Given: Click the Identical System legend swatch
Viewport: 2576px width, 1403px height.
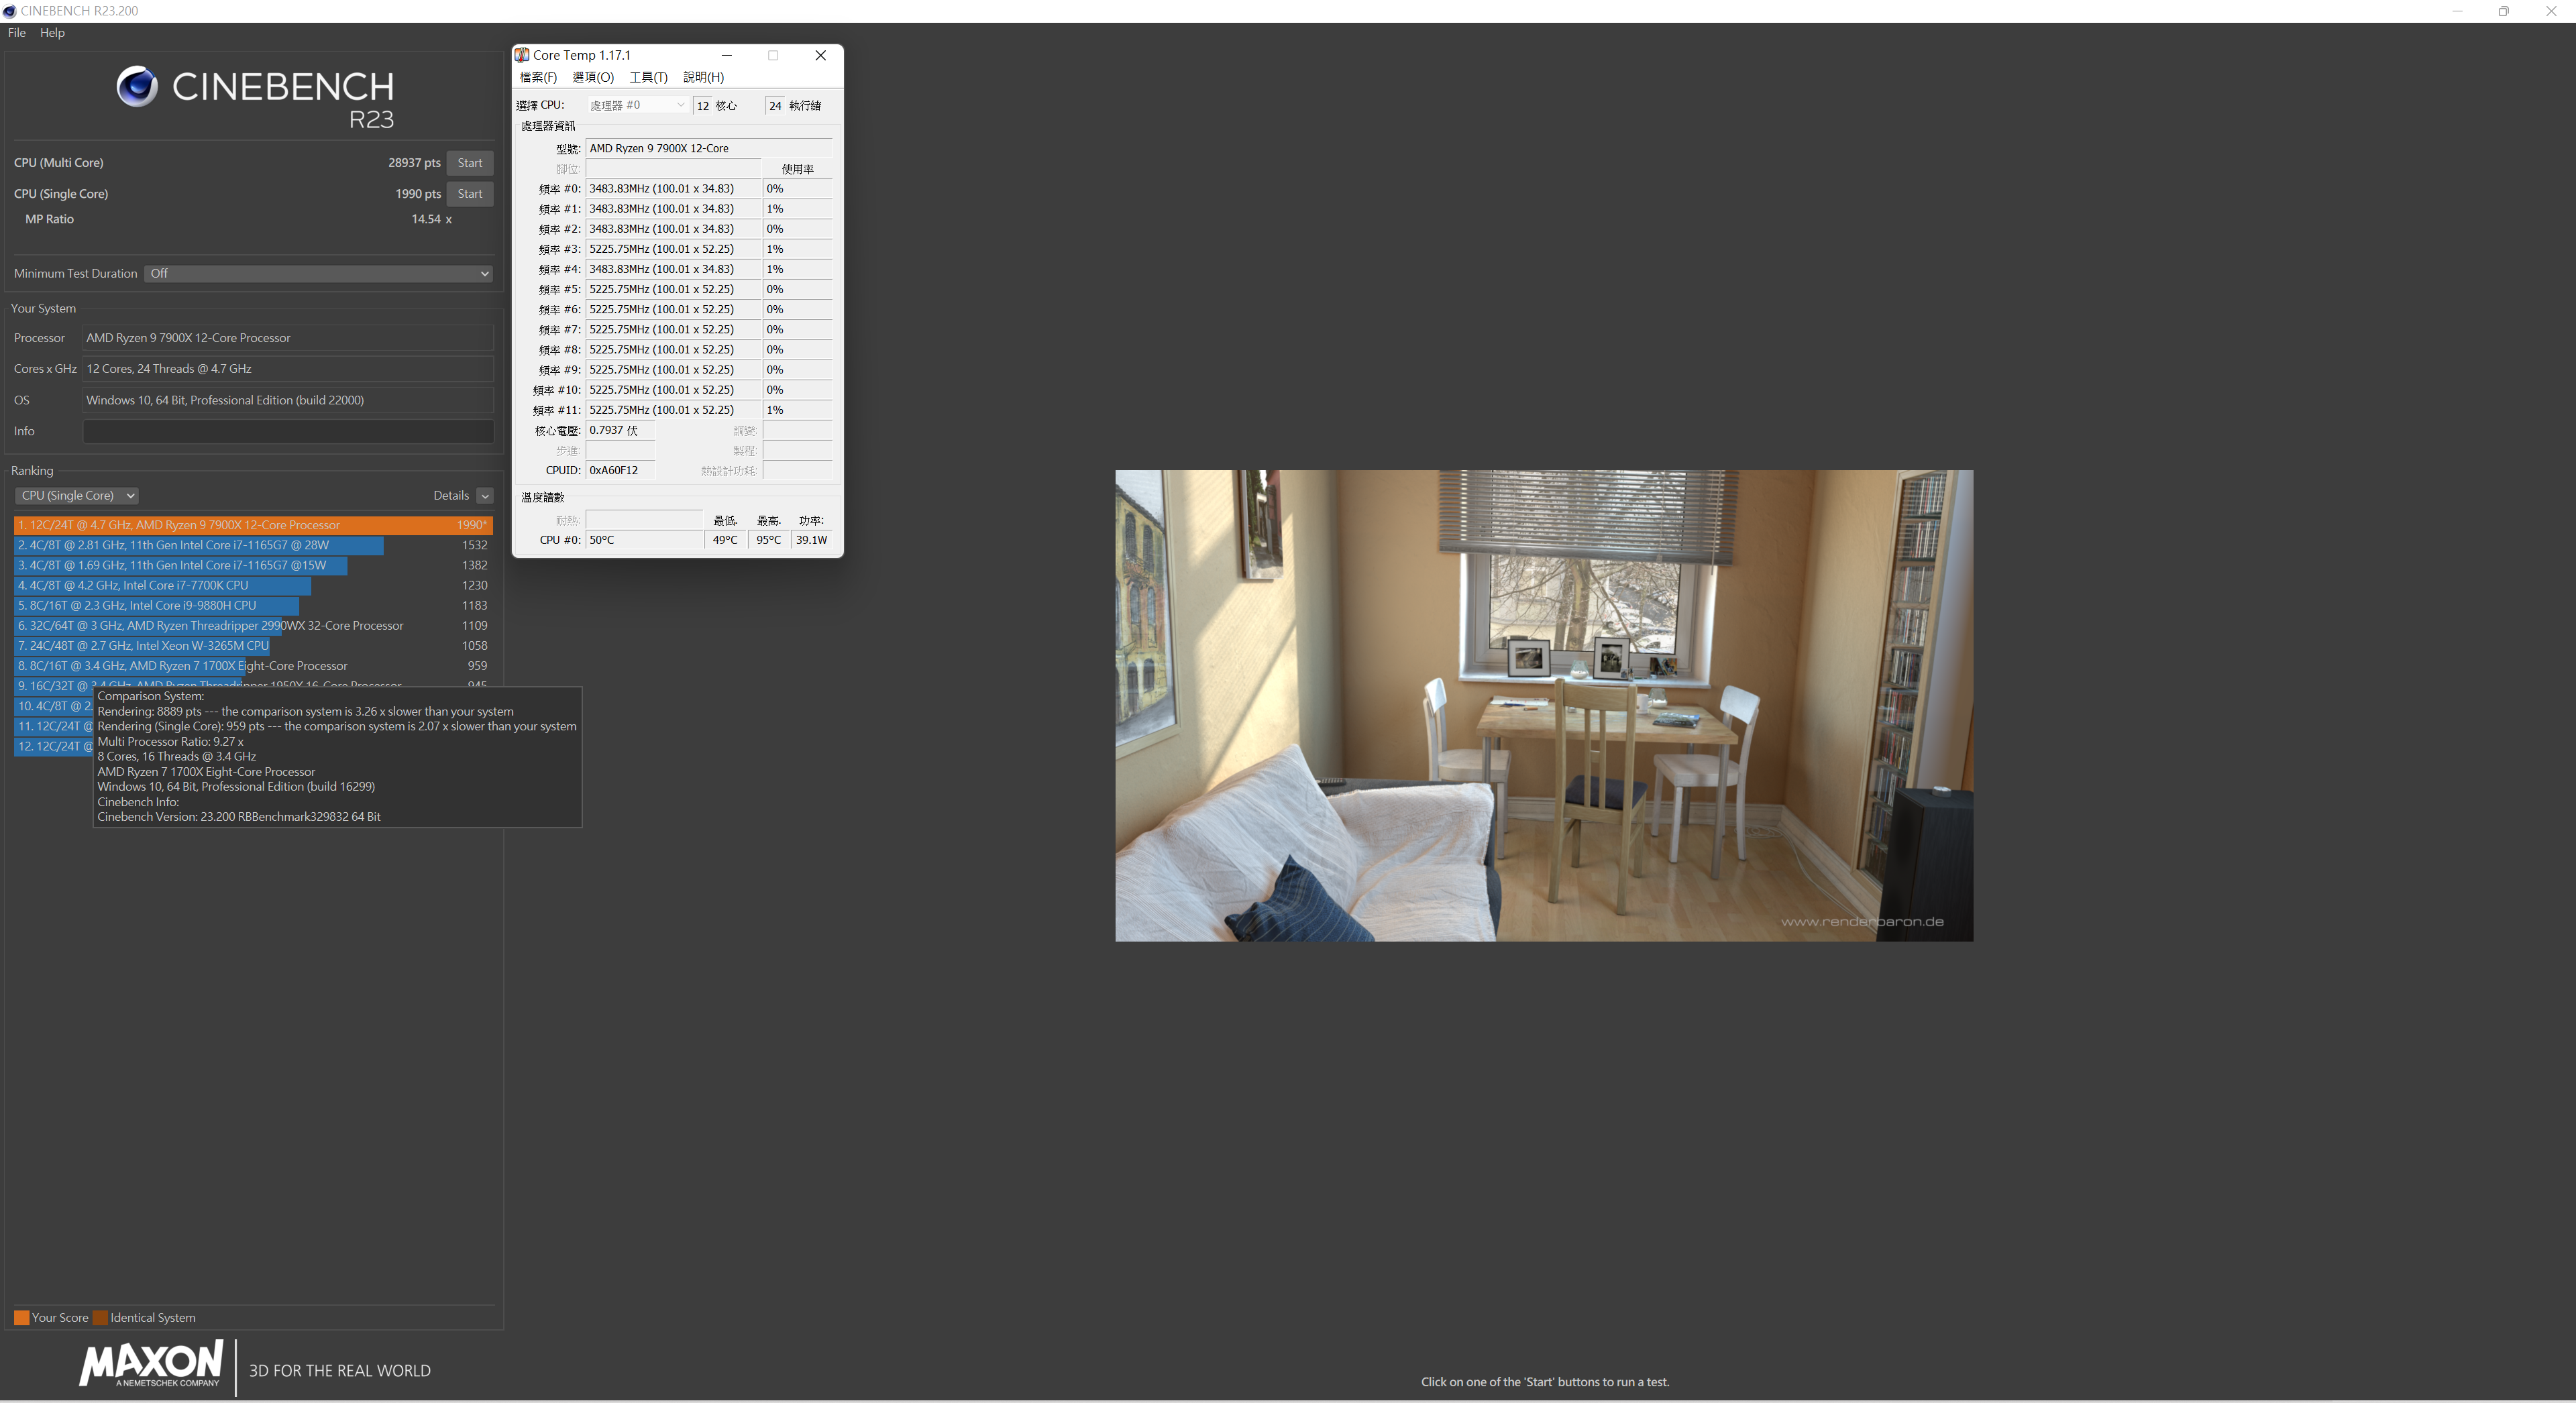Looking at the screenshot, I should coord(100,1318).
